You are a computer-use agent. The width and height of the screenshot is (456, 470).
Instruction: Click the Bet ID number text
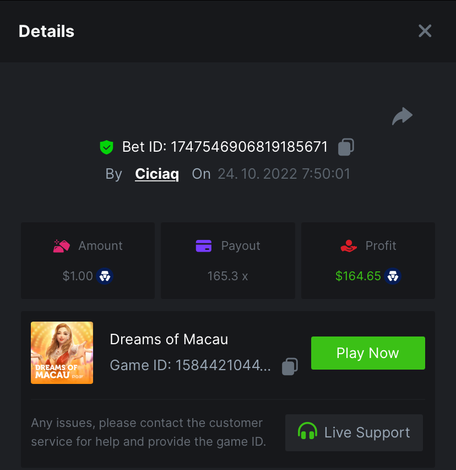tap(249, 147)
